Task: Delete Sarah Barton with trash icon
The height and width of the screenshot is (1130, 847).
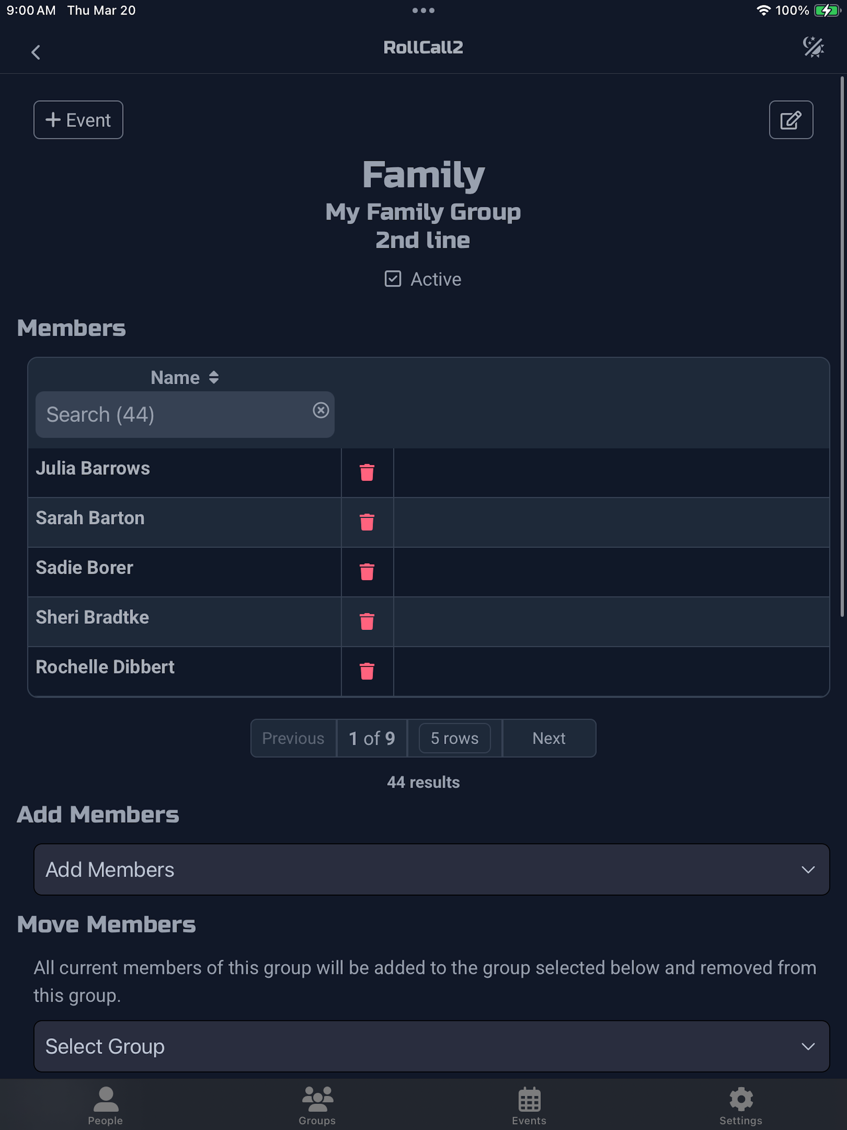Action: pyautogui.click(x=367, y=522)
